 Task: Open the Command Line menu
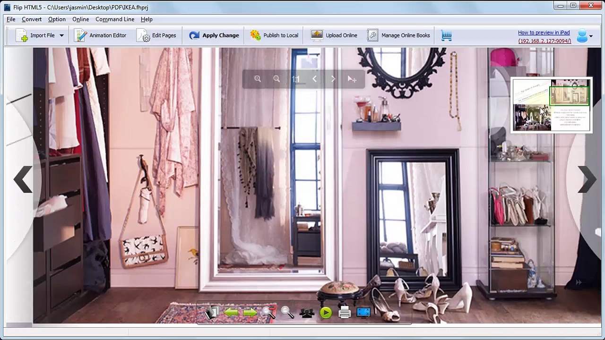coord(115,19)
